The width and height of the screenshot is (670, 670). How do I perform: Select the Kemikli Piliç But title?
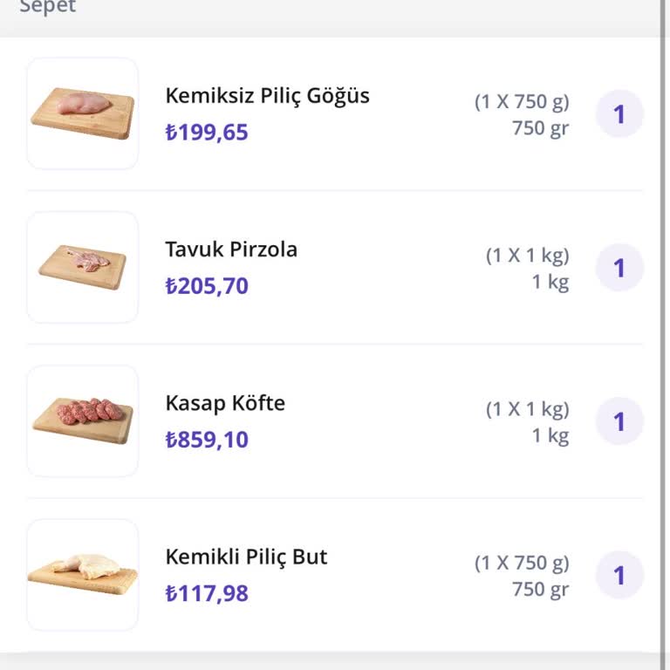pos(246,557)
